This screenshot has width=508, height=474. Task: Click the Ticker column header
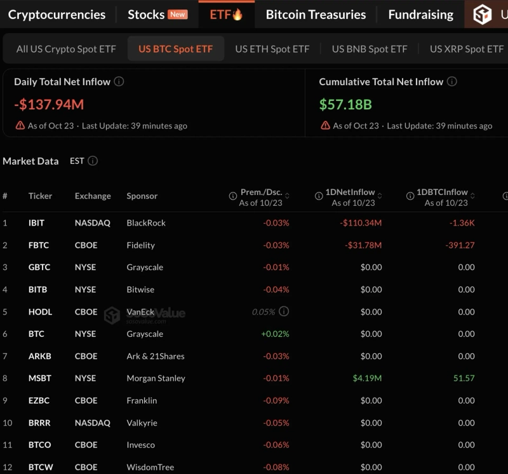[40, 196]
